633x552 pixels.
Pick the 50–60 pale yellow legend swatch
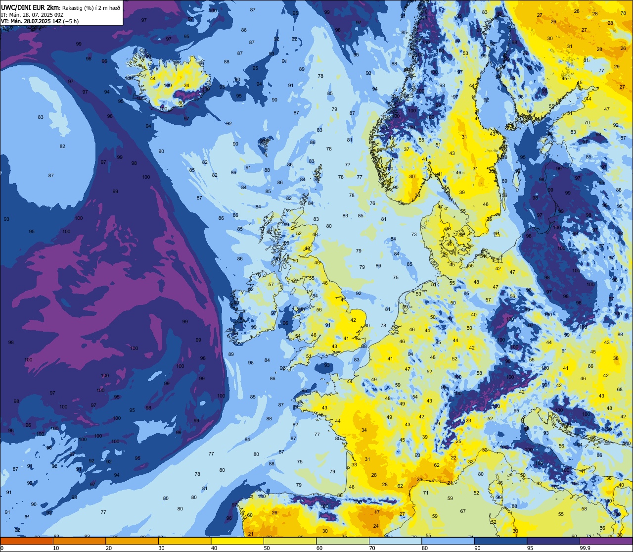pyautogui.click(x=290, y=541)
